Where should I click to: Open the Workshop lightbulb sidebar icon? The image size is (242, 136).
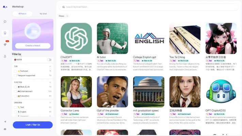5,33
